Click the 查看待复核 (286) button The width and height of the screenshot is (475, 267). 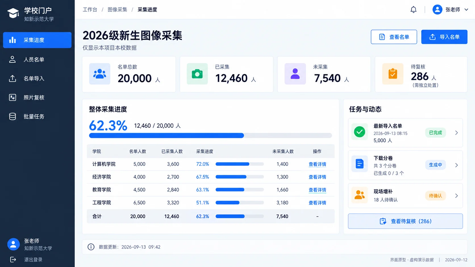pos(405,221)
